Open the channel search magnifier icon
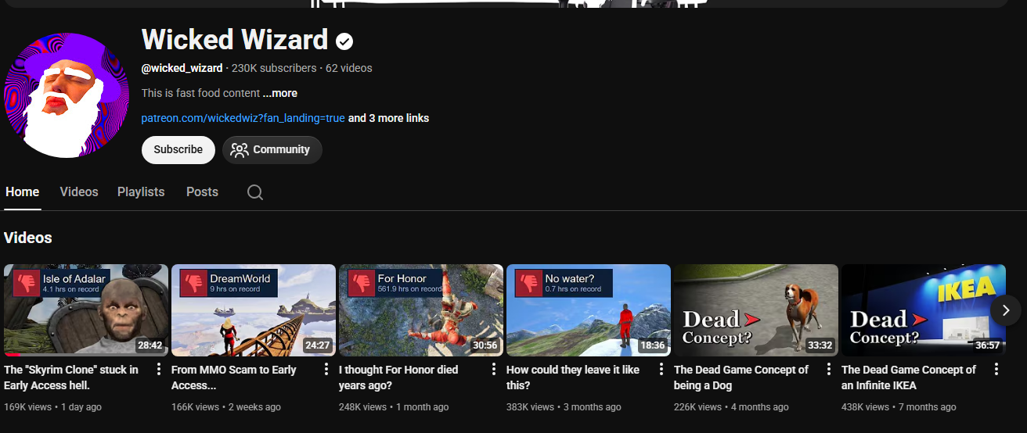Screen dimensions: 1027x433 [255, 192]
